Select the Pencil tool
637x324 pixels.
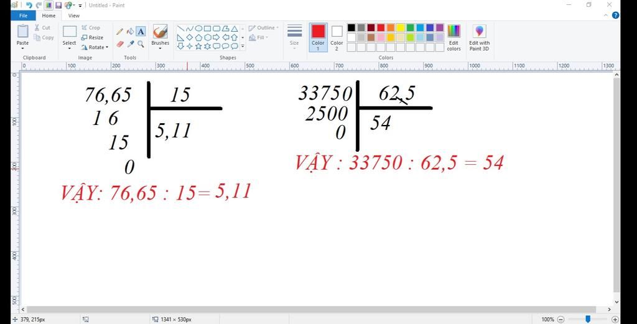pos(120,32)
